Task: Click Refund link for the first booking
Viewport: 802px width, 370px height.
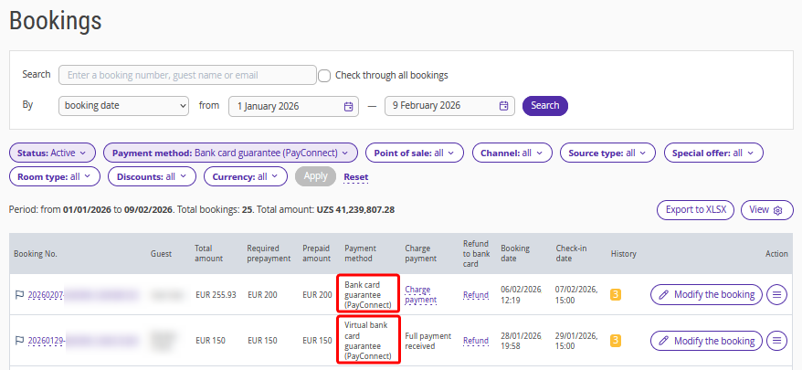Action: pos(475,295)
